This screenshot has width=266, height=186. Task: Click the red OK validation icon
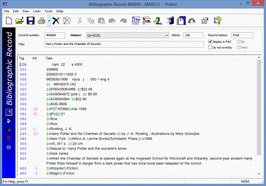[x=147, y=21]
